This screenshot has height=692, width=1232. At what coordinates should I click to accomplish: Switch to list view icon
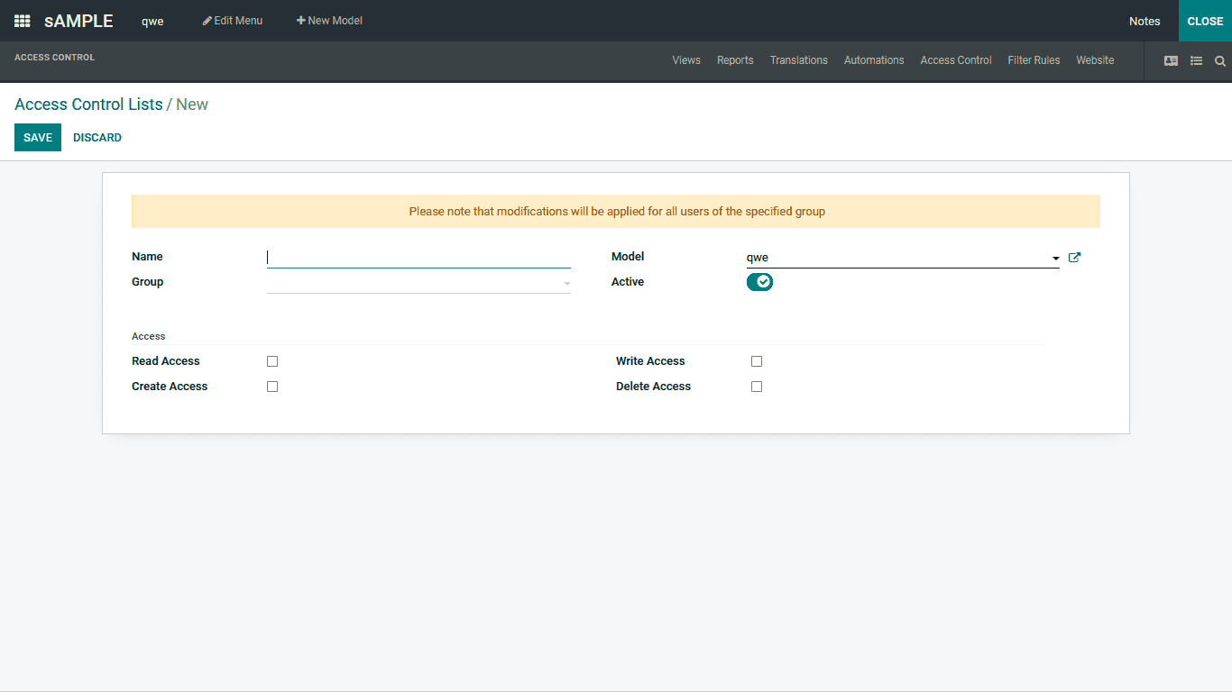[1196, 60]
